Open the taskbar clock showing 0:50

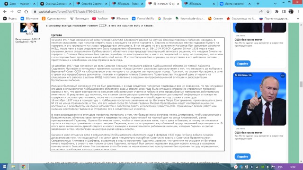(293, 167)
